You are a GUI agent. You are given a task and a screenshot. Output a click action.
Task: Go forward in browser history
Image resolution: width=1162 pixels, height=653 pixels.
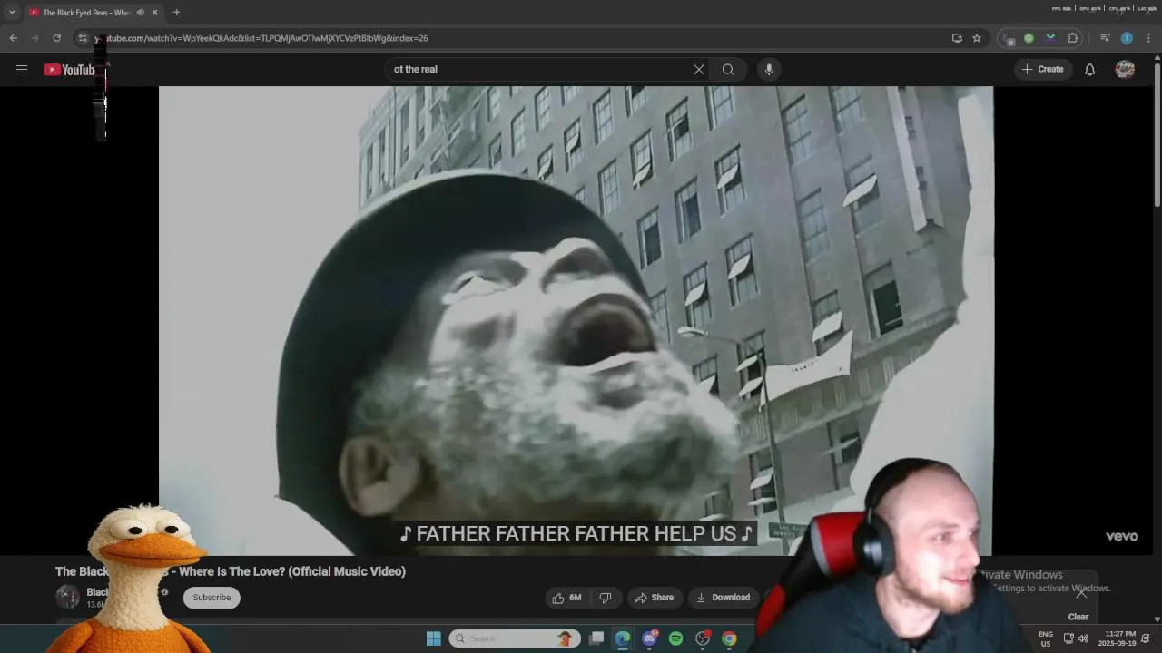pyautogui.click(x=34, y=38)
